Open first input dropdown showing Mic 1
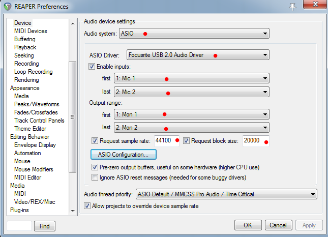Screen dimensions: 328x237 pos(192,78)
